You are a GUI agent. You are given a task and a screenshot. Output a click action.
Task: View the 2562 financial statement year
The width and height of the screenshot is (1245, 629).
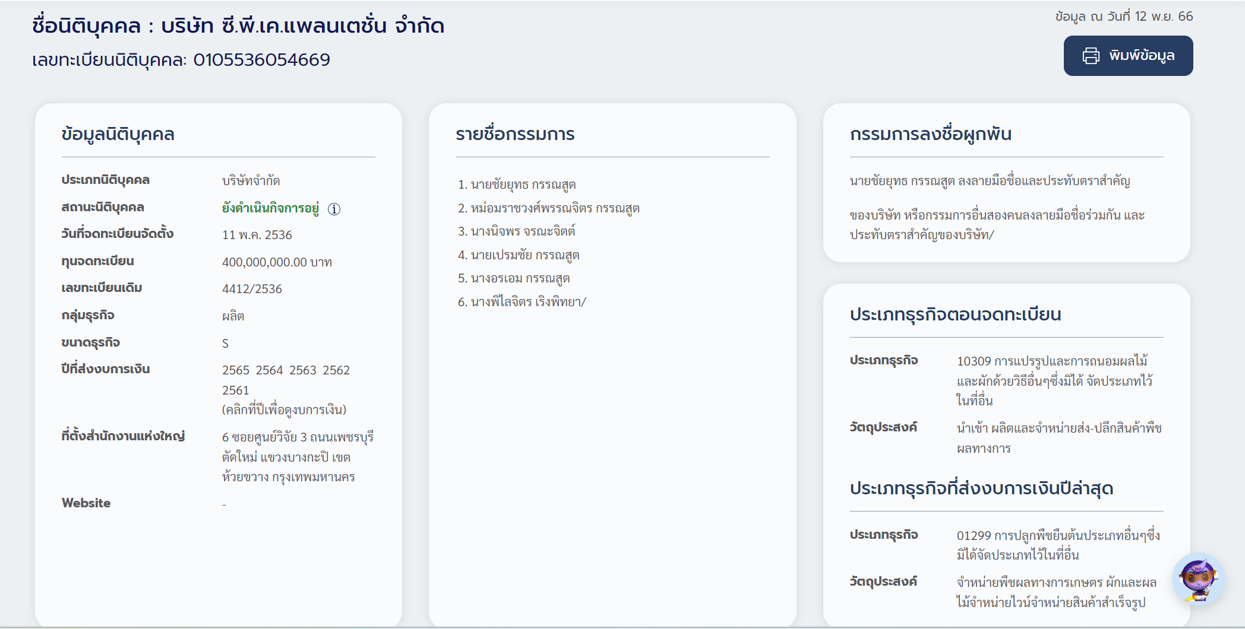[336, 370]
